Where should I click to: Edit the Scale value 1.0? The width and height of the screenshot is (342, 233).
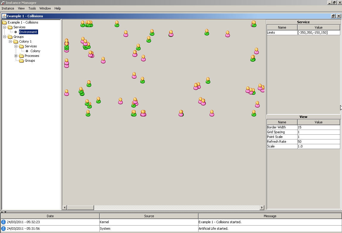pyautogui.click(x=318, y=147)
